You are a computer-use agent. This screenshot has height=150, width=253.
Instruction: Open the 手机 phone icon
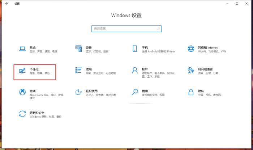tap(135, 49)
